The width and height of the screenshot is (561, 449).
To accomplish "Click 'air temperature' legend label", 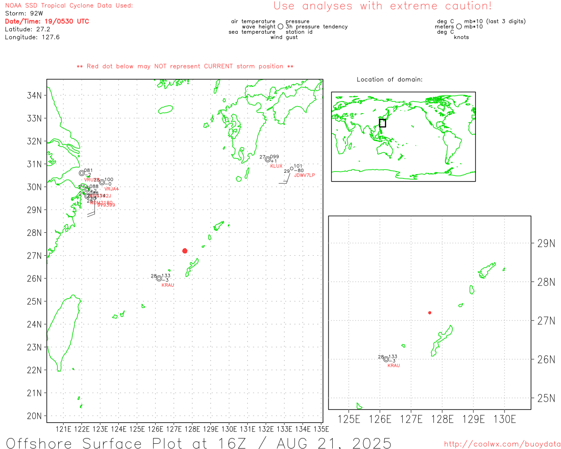I will pos(253,21).
